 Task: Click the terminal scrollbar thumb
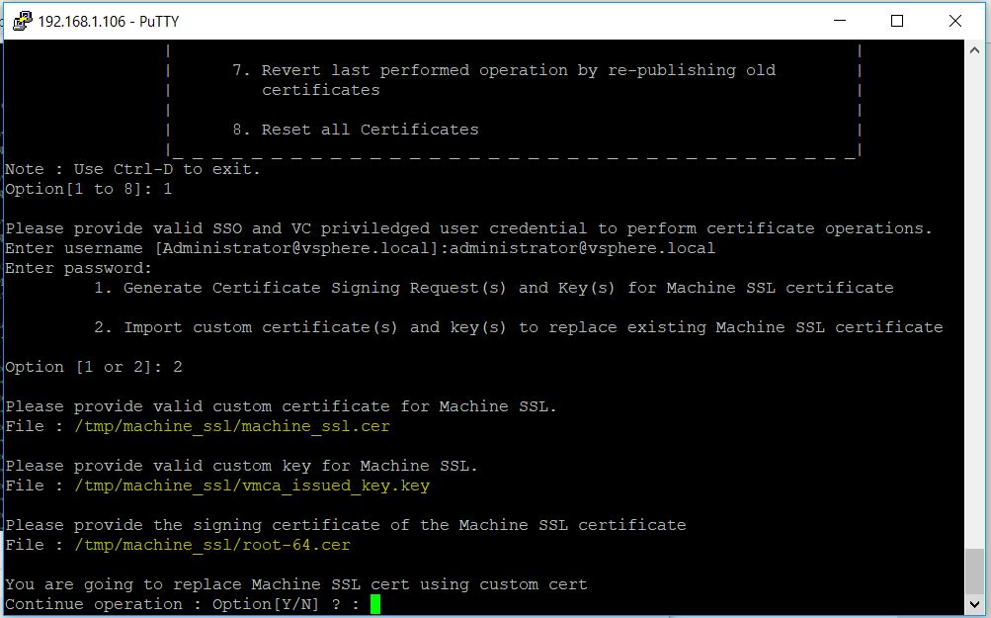pos(974,571)
